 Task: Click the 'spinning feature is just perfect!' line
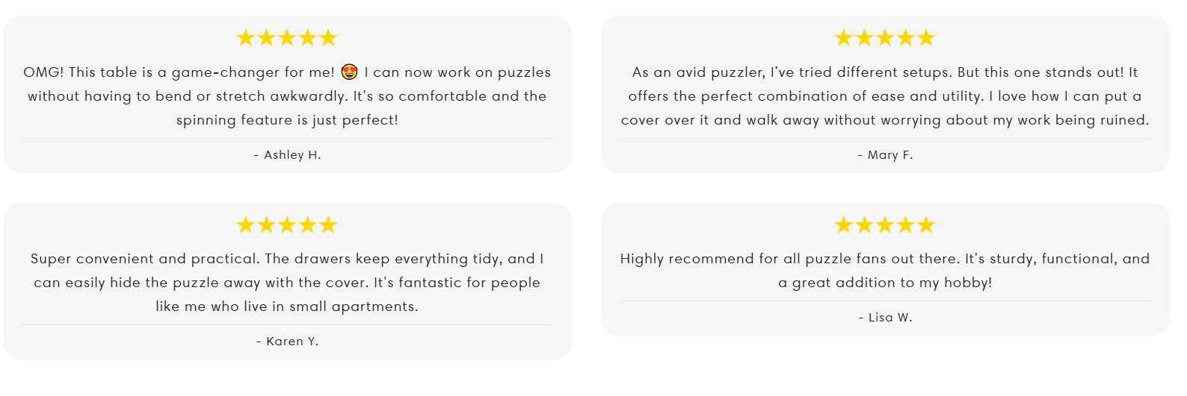[287, 120]
